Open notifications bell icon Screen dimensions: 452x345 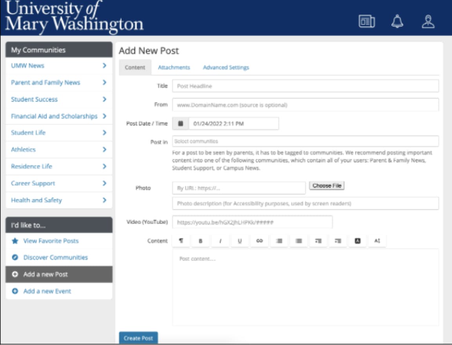(x=397, y=21)
